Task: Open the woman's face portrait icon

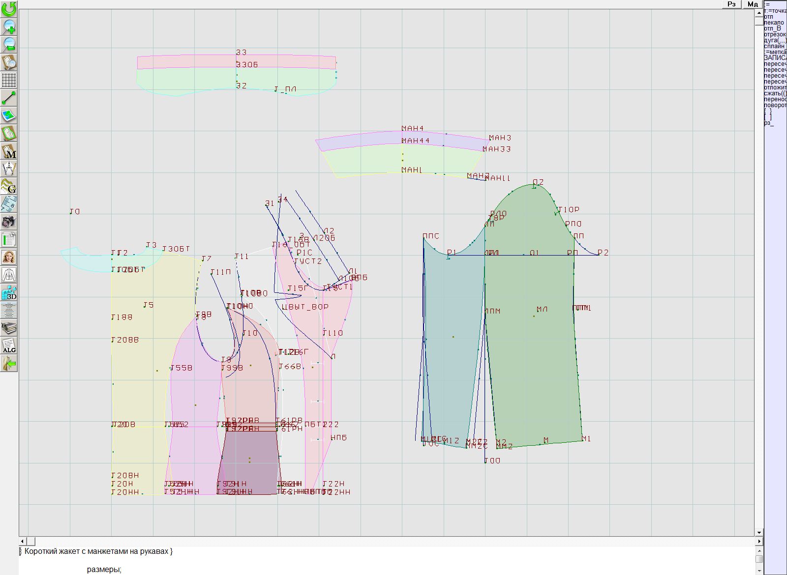Action: tap(9, 257)
